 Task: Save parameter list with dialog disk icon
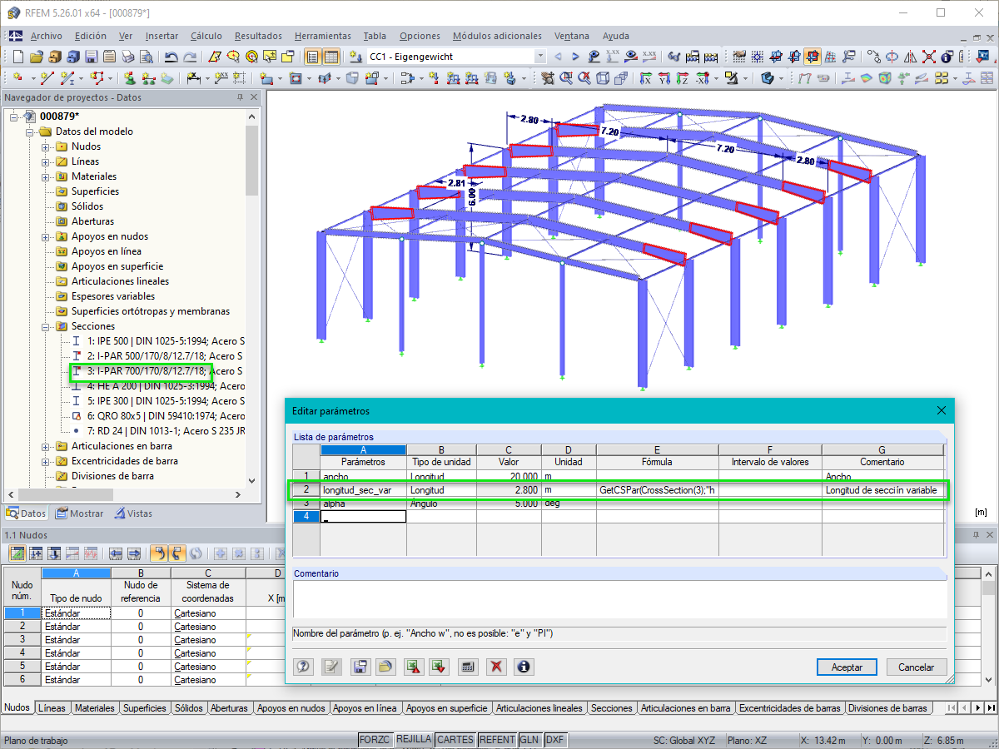[x=360, y=667]
